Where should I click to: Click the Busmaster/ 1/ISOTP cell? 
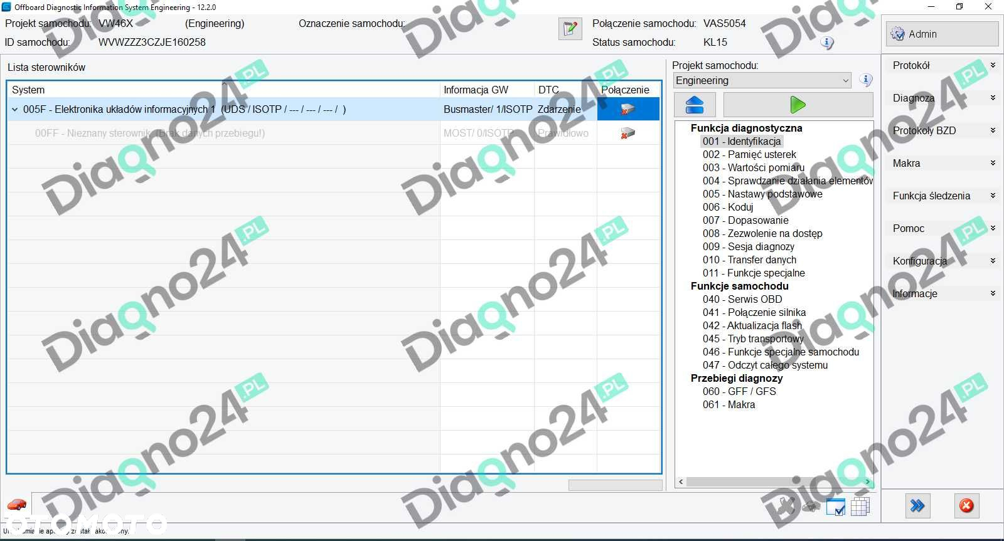click(488, 110)
